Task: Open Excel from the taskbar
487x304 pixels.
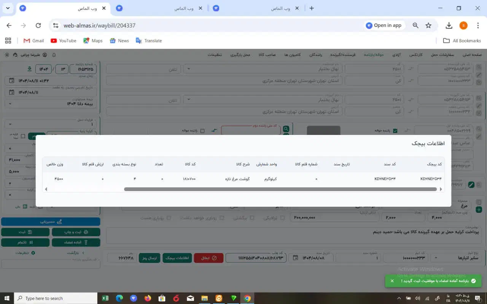Action: point(105,298)
